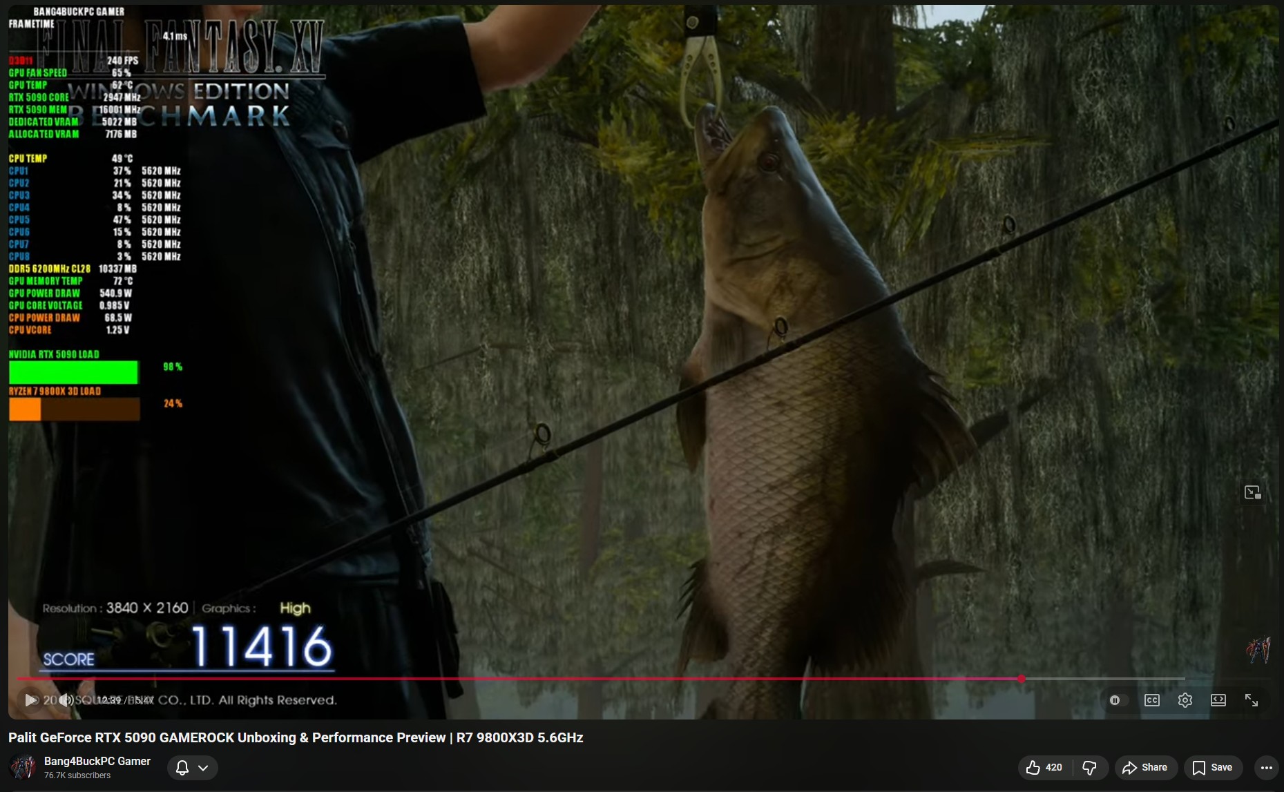Save the video to a playlist
The height and width of the screenshot is (792, 1284).
pyautogui.click(x=1213, y=768)
